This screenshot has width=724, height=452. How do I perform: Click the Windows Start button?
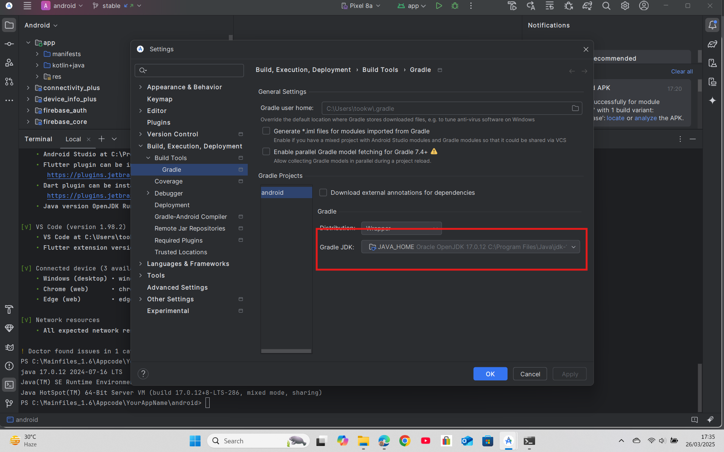(195, 441)
